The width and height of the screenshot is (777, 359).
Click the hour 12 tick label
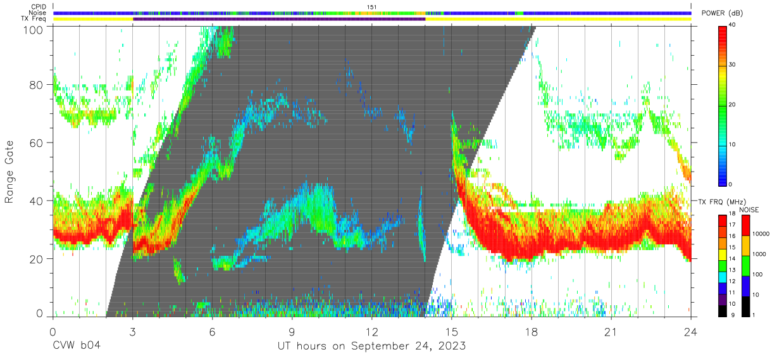click(x=372, y=331)
